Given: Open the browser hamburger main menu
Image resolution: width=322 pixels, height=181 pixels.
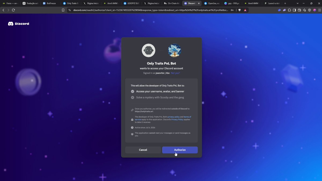Looking at the screenshot, I should pyautogui.click(x=319, y=10).
